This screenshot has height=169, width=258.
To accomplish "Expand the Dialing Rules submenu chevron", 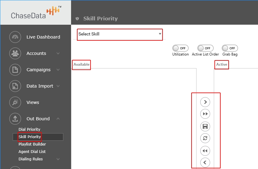I will 58,159.
